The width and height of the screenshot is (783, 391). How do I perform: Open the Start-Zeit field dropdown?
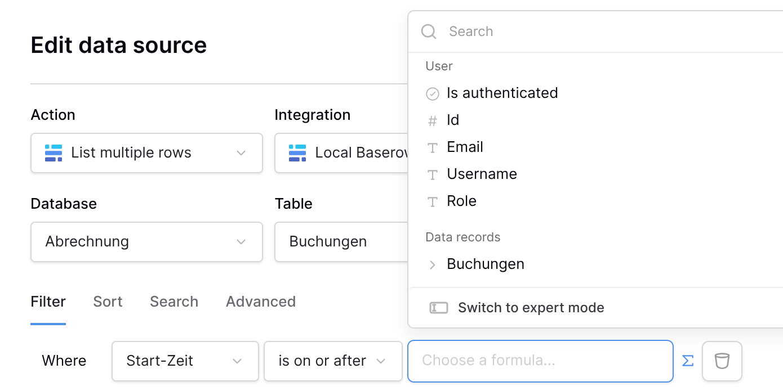185,361
